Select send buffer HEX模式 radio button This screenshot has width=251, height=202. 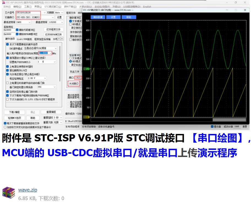(70, 61)
